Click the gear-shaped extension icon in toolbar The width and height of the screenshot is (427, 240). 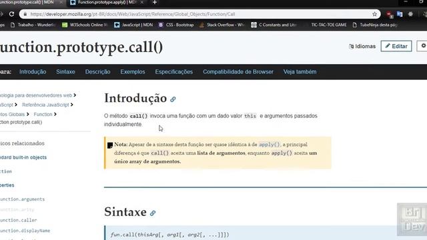pyautogui.click(x=410, y=14)
